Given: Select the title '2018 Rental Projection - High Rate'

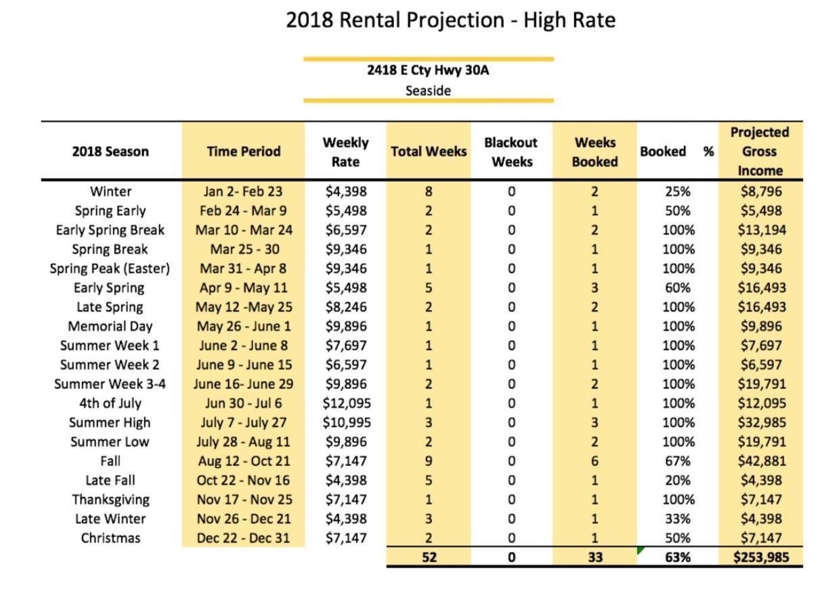Looking at the screenshot, I should click(x=450, y=20).
